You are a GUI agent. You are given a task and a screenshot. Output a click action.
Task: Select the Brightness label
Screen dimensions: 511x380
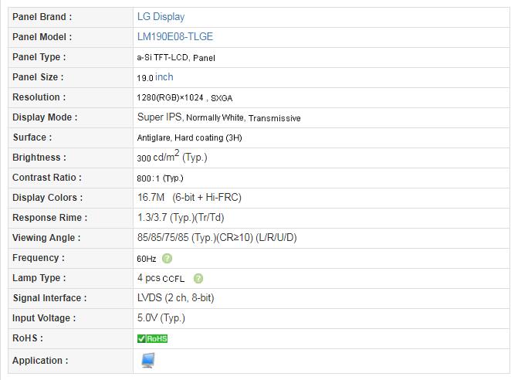[39, 158]
